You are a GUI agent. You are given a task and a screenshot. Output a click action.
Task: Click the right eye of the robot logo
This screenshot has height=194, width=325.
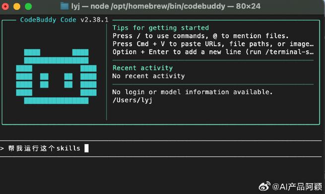point(68,80)
